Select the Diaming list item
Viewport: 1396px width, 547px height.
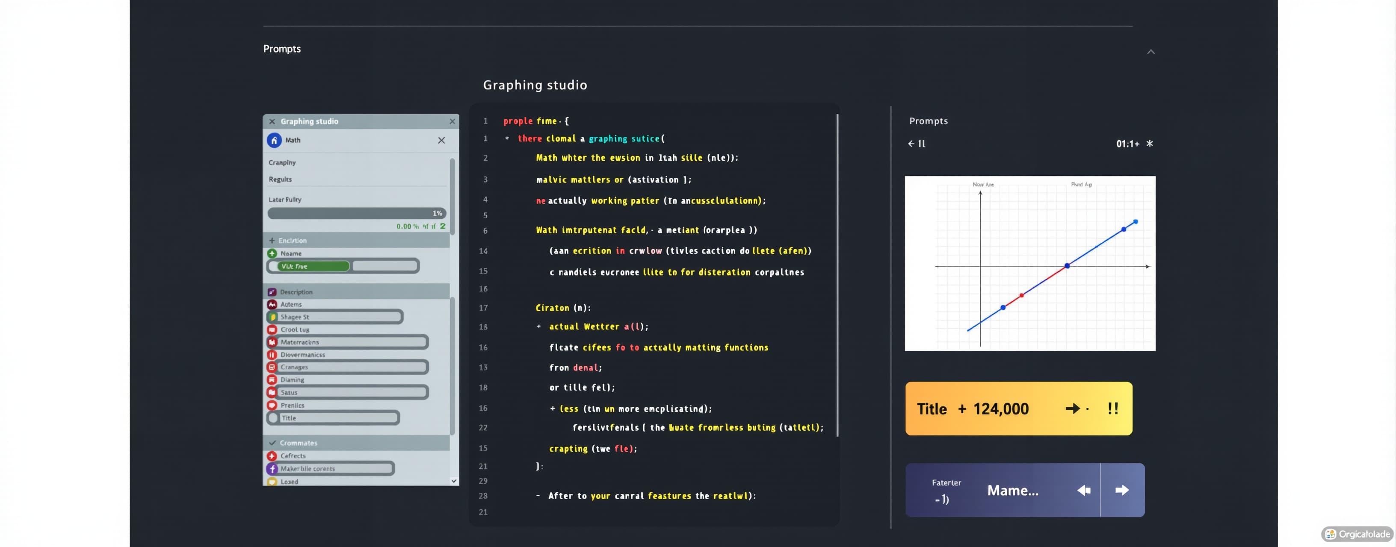(293, 379)
